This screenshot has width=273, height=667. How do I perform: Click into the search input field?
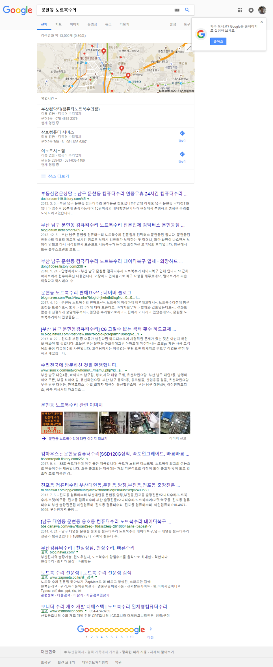[106, 10]
